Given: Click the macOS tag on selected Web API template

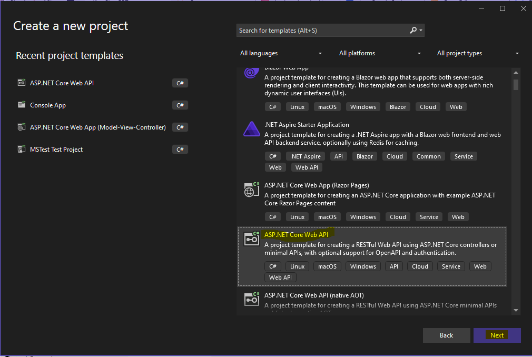Looking at the screenshot, I should click(x=327, y=266).
